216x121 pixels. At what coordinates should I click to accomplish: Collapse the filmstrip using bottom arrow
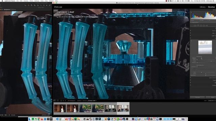click(137, 116)
